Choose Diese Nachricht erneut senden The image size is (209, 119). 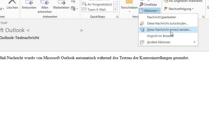[168, 30]
